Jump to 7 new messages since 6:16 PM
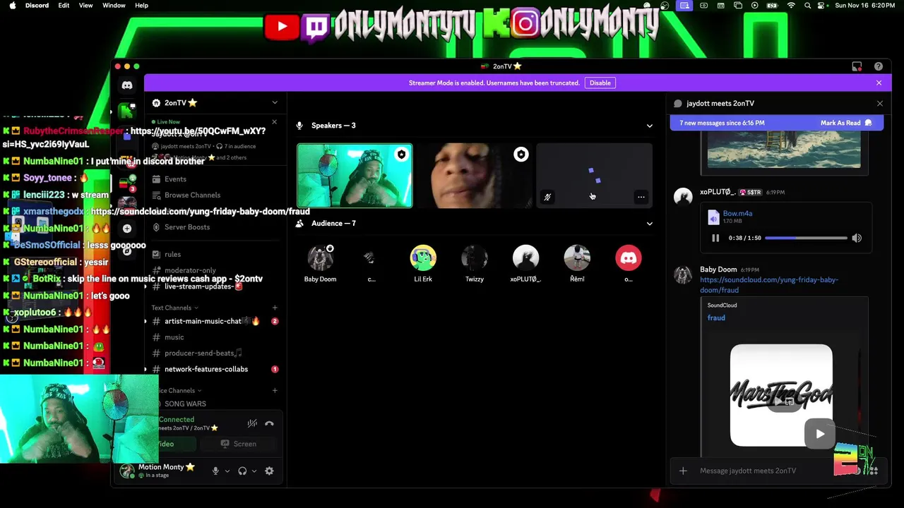Screen dimensions: 904x508 pyautogui.click(x=722, y=123)
